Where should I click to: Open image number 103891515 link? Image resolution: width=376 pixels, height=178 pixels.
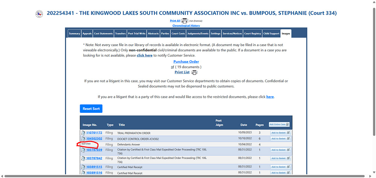(94, 167)
